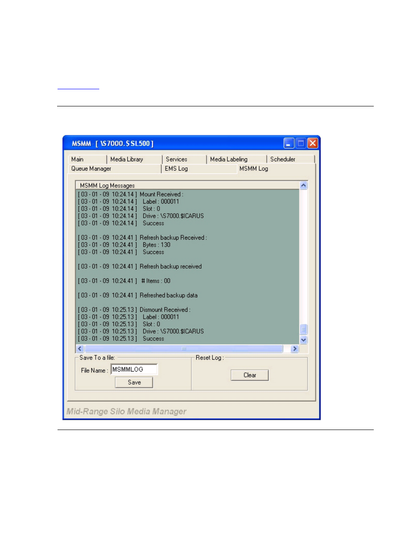The width and height of the screenshot is (419, 543).
Task: Select the 10:25.13 'Drive : \S7000.$ICARUS' line
Action: (x=141, y=332)
